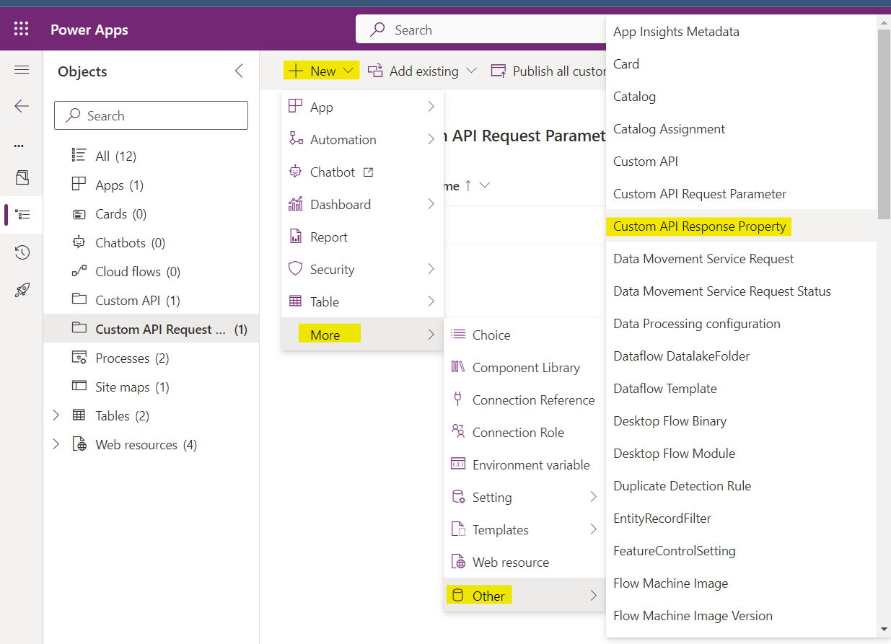Open the rocket Publish icon in left rail
Image resolution: width=891 pixels, height=644 pixels.
pos(22,290)
